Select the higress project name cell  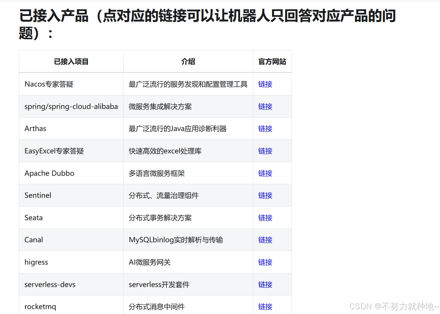point(71,262)
